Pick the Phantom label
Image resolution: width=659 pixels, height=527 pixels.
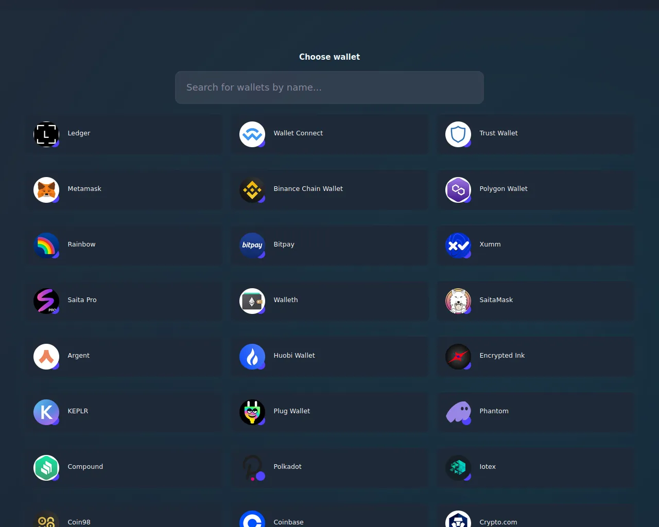[x=494, y=411]
